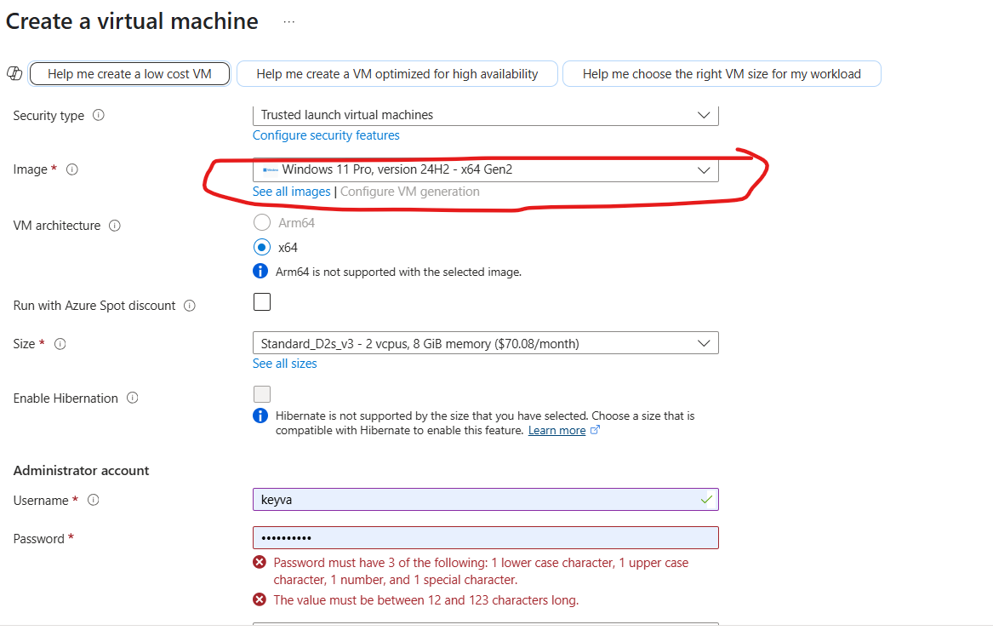Viewport: 993px width, 642px height.
Task: Click the Password field label
Action: [x=38, y=539]
